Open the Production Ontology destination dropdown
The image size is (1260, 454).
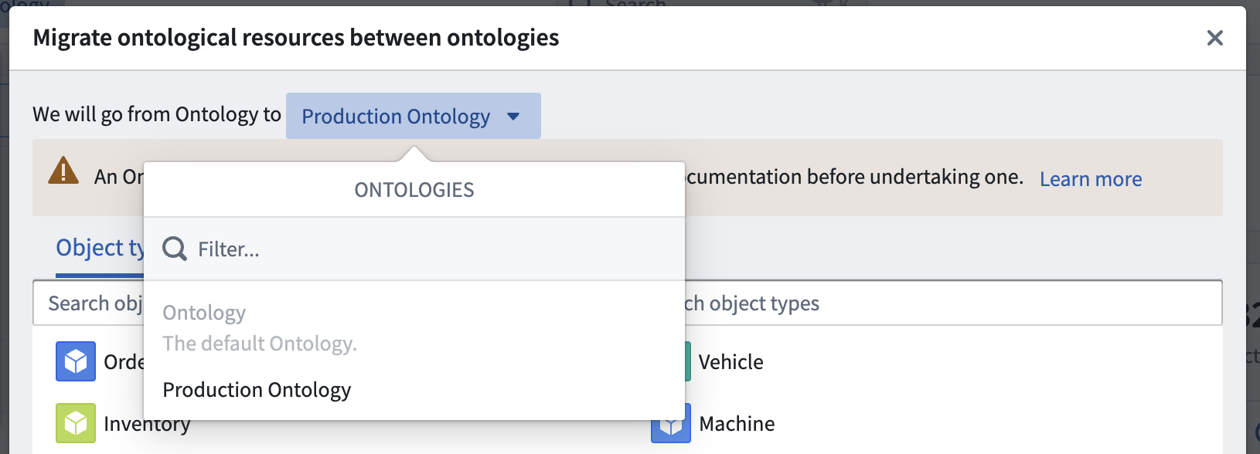413,116
